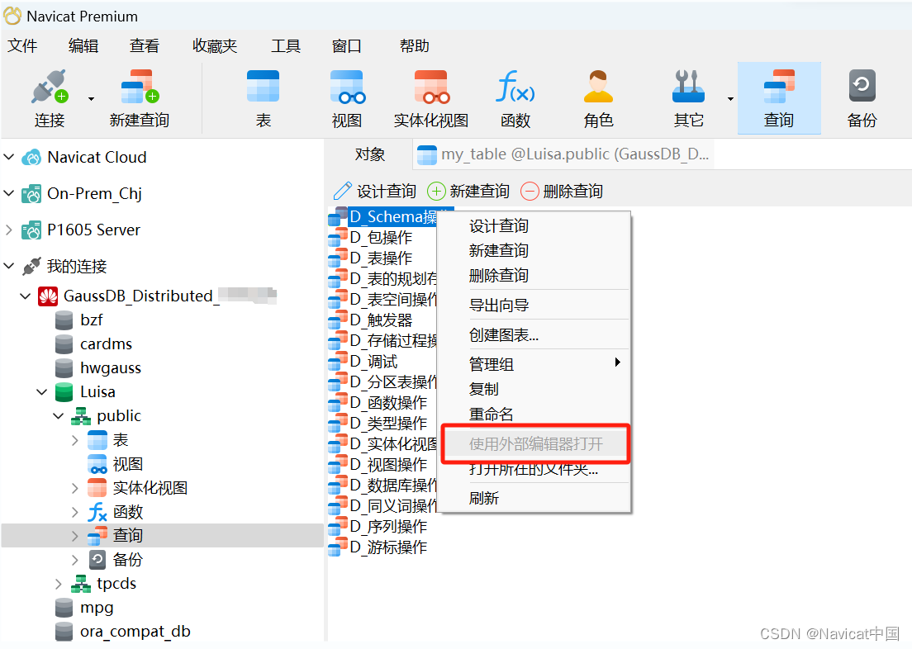Collapse the public schema node
Screen dimensions: 912x649
[x=58, y=416]
